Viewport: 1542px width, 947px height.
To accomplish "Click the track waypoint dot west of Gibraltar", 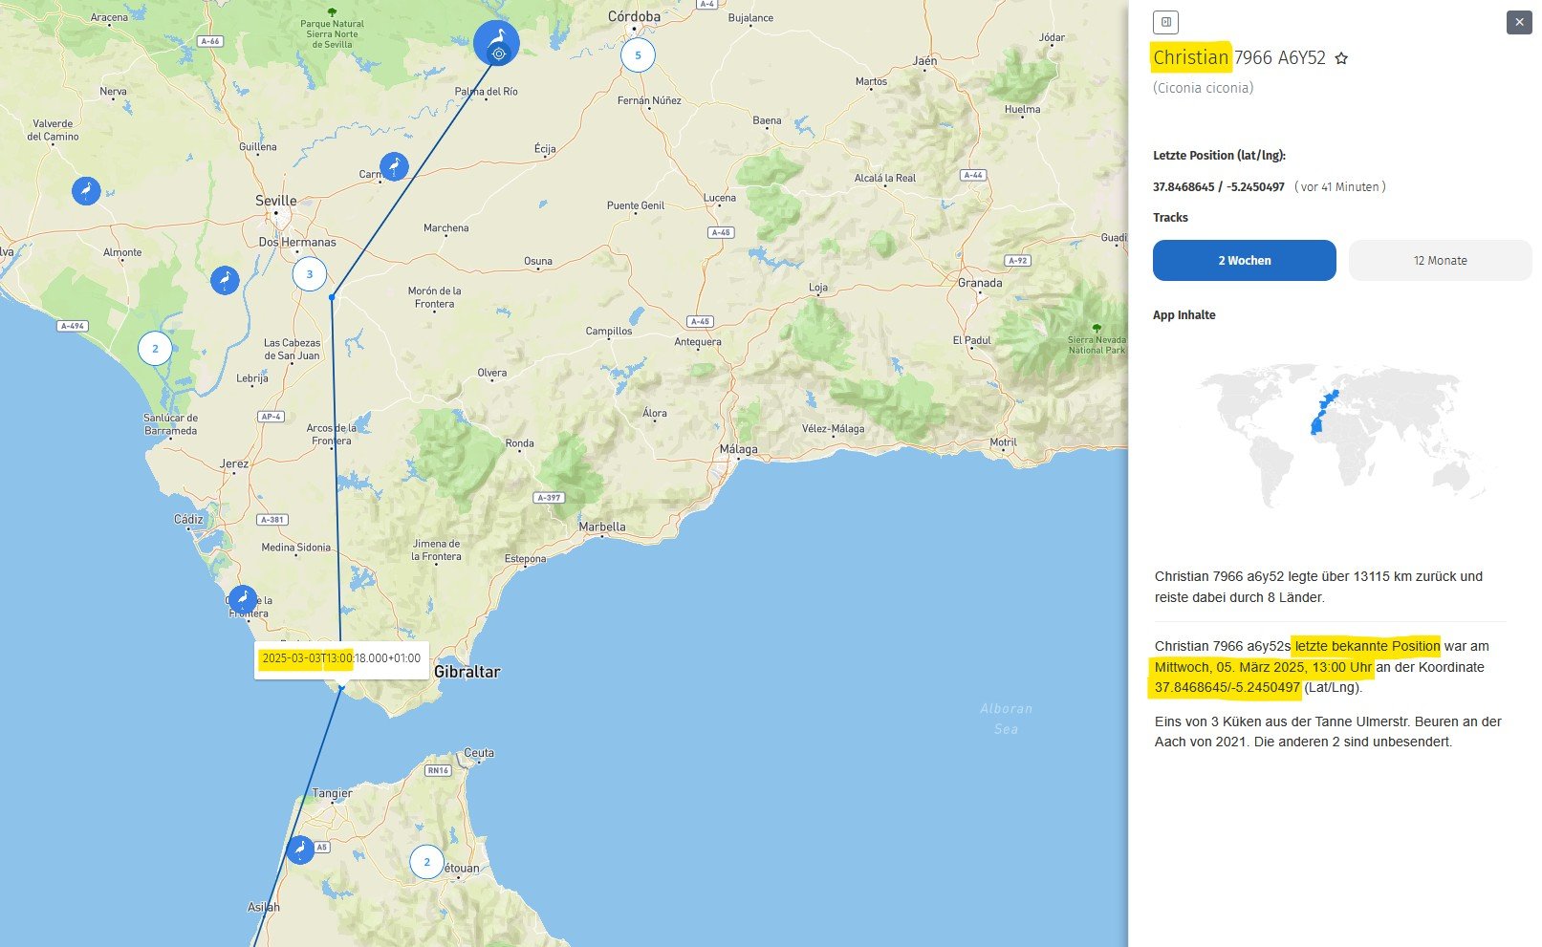I will [x=341, y=686].
